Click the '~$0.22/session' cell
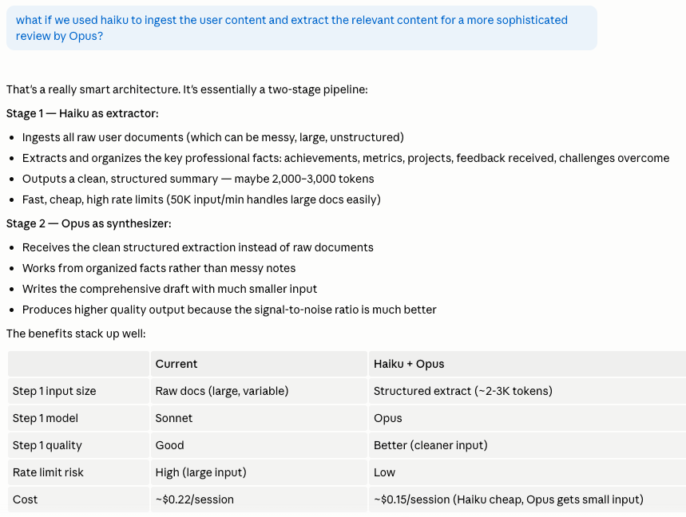 259,499
